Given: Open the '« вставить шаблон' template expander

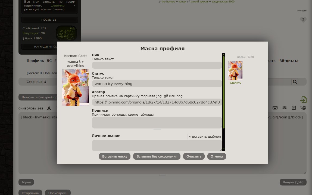Looking at the screenshot, I should [205, 137].
